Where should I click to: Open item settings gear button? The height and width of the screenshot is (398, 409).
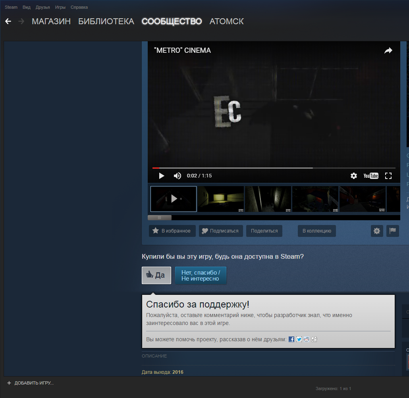point(377,231)
